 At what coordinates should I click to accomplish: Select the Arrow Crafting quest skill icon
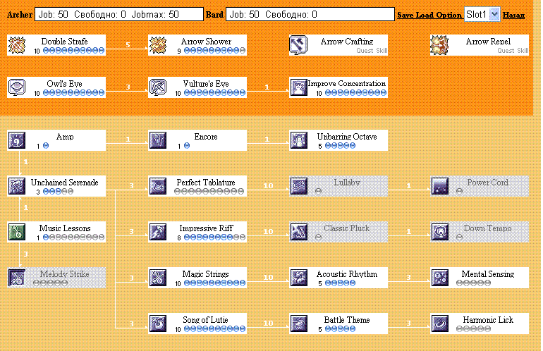click(x=299, y=46)
